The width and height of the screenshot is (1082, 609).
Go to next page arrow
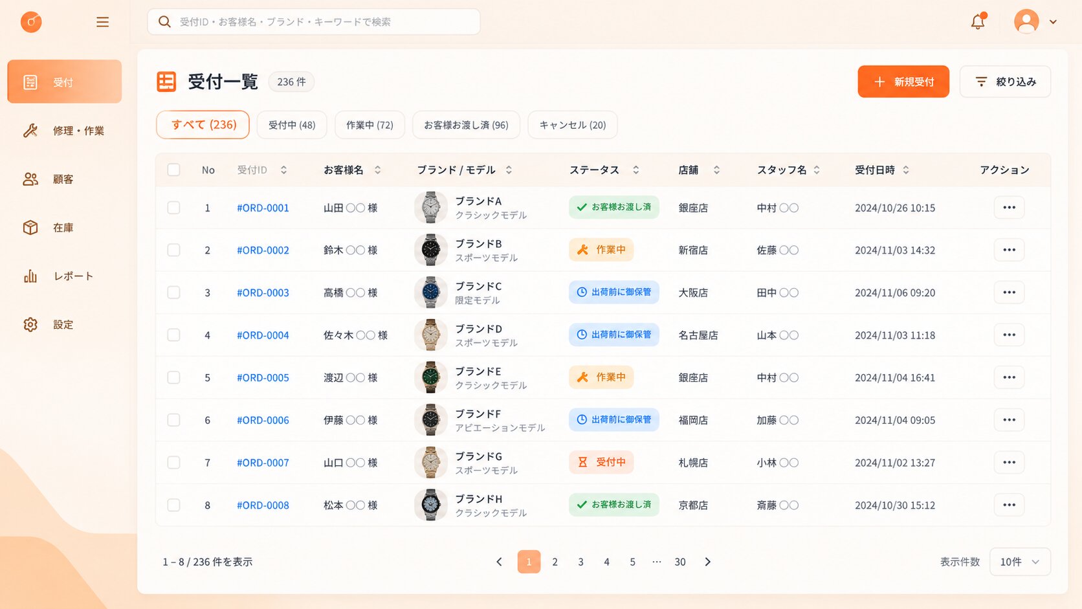click(x=707, y=562)
